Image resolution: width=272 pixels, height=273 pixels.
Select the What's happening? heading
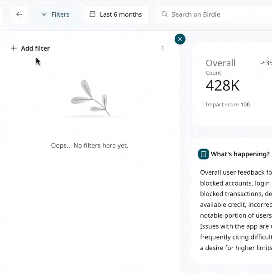240,154
